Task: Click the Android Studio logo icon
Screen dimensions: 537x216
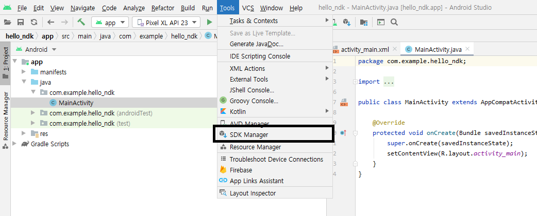Action: click(x=7, y=8)
